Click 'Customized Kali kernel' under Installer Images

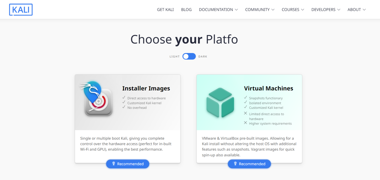tap(144, 103)
